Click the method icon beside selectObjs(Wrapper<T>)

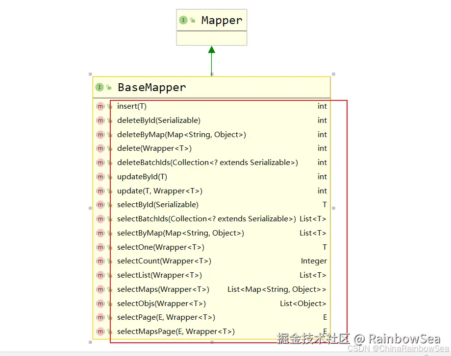pyautogui.click(x=100, y=304)
